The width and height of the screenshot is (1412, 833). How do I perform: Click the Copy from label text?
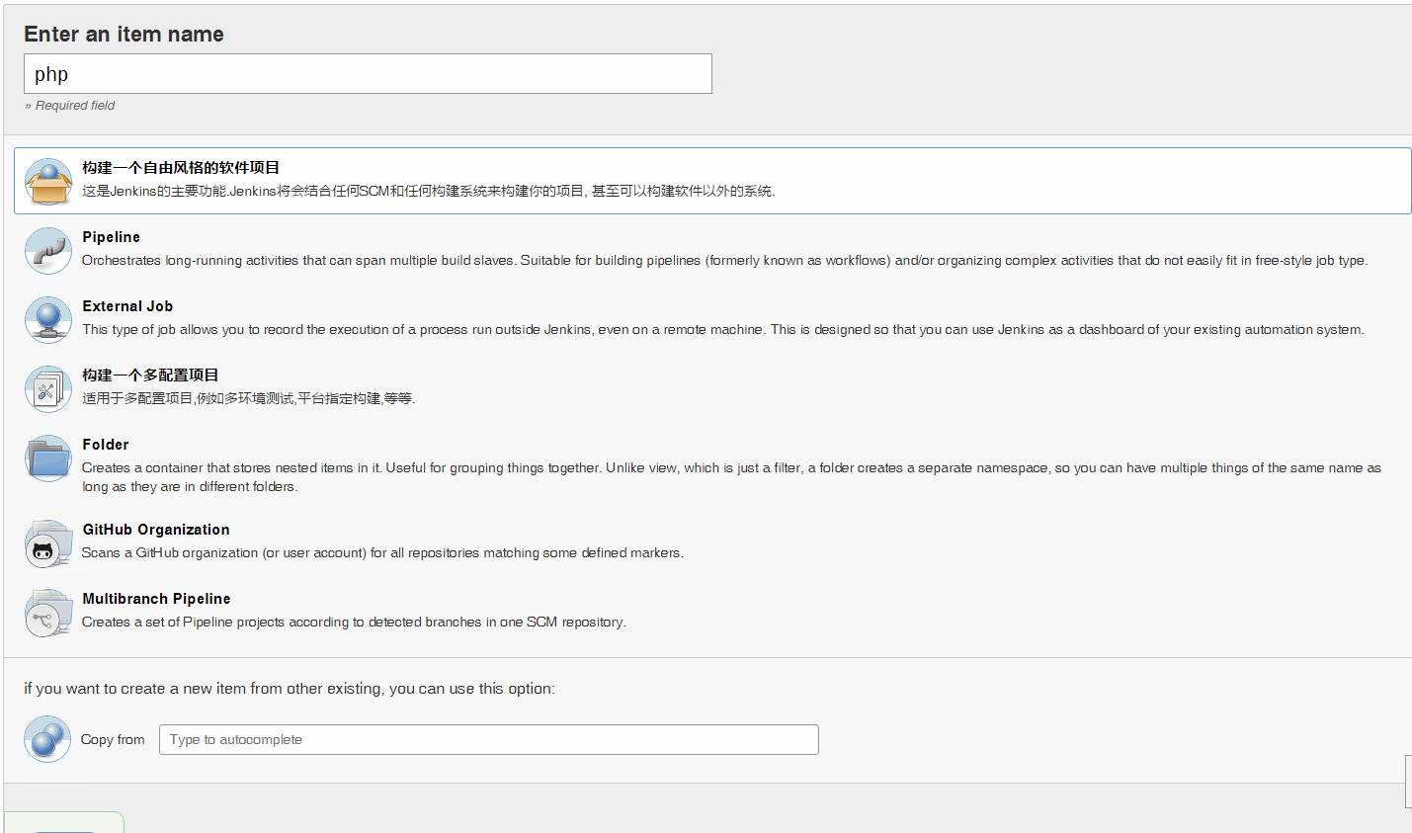point(113,739)
